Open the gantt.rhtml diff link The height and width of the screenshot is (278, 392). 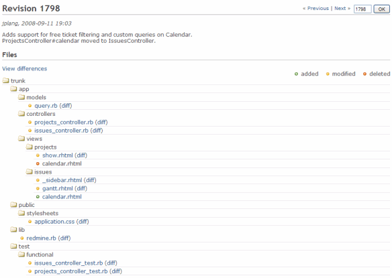pyautogui.click(x=81, y=188)
